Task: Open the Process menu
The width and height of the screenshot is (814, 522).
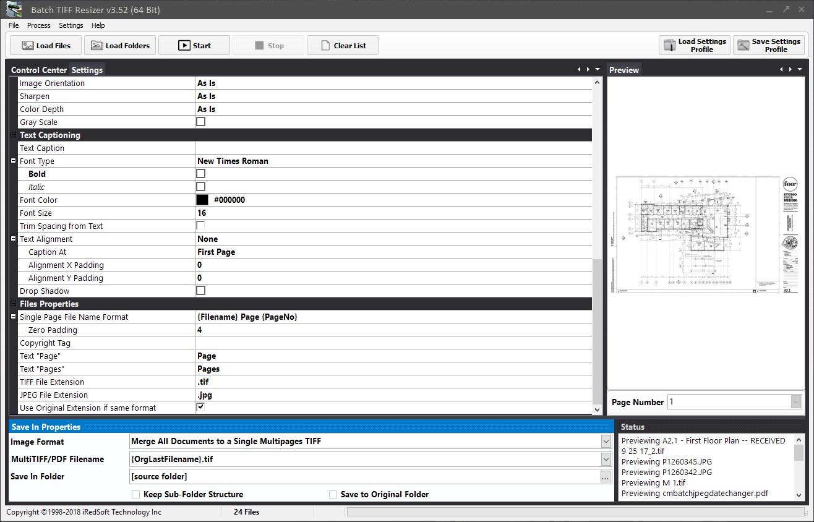Action: tap(39, 25)
